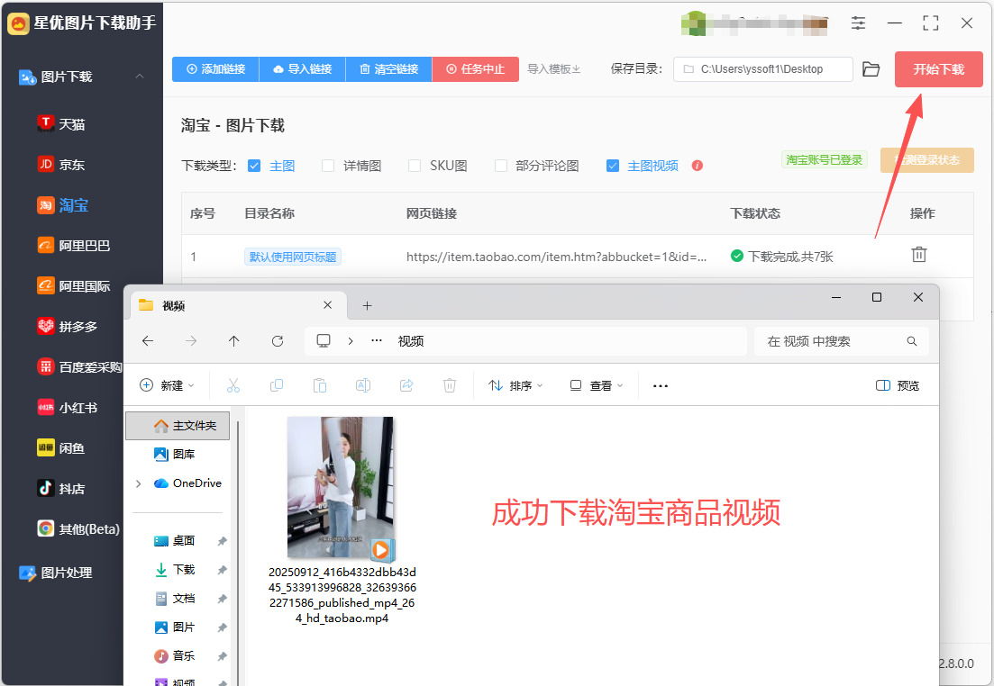Click the 添加链接 button
This screenshot has width=994, height=686.
pos(215,69)
